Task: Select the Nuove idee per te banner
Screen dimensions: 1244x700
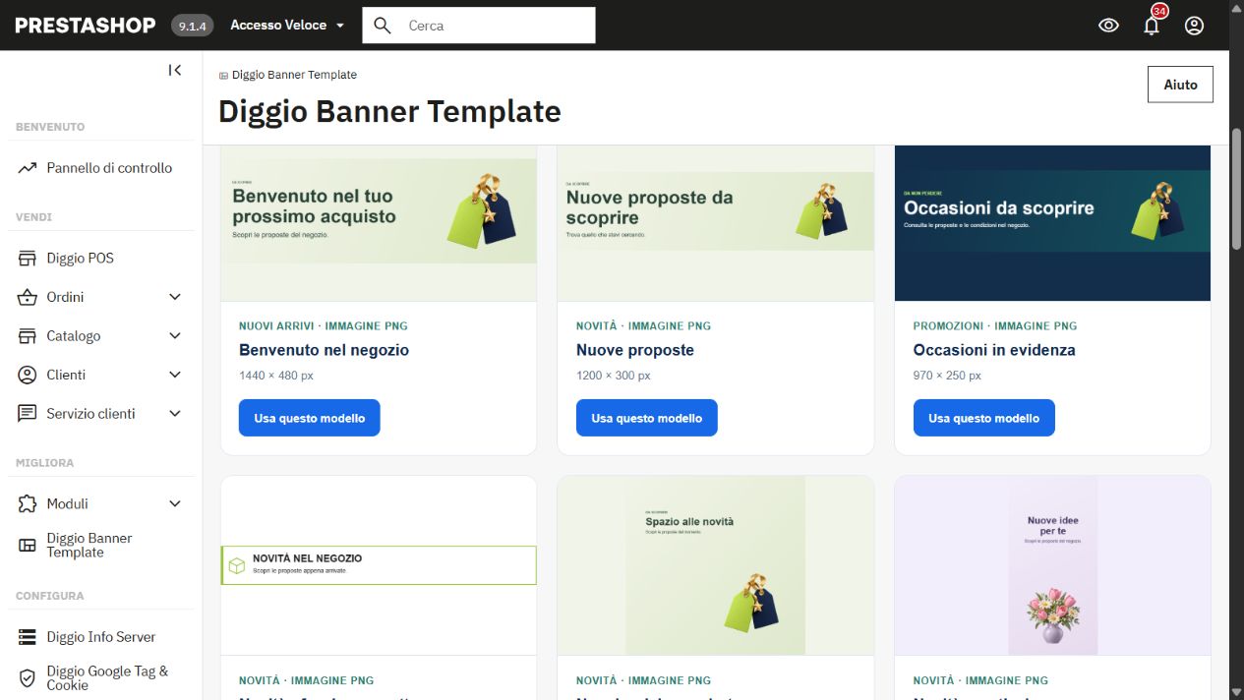Action: tap(1052, 566)
